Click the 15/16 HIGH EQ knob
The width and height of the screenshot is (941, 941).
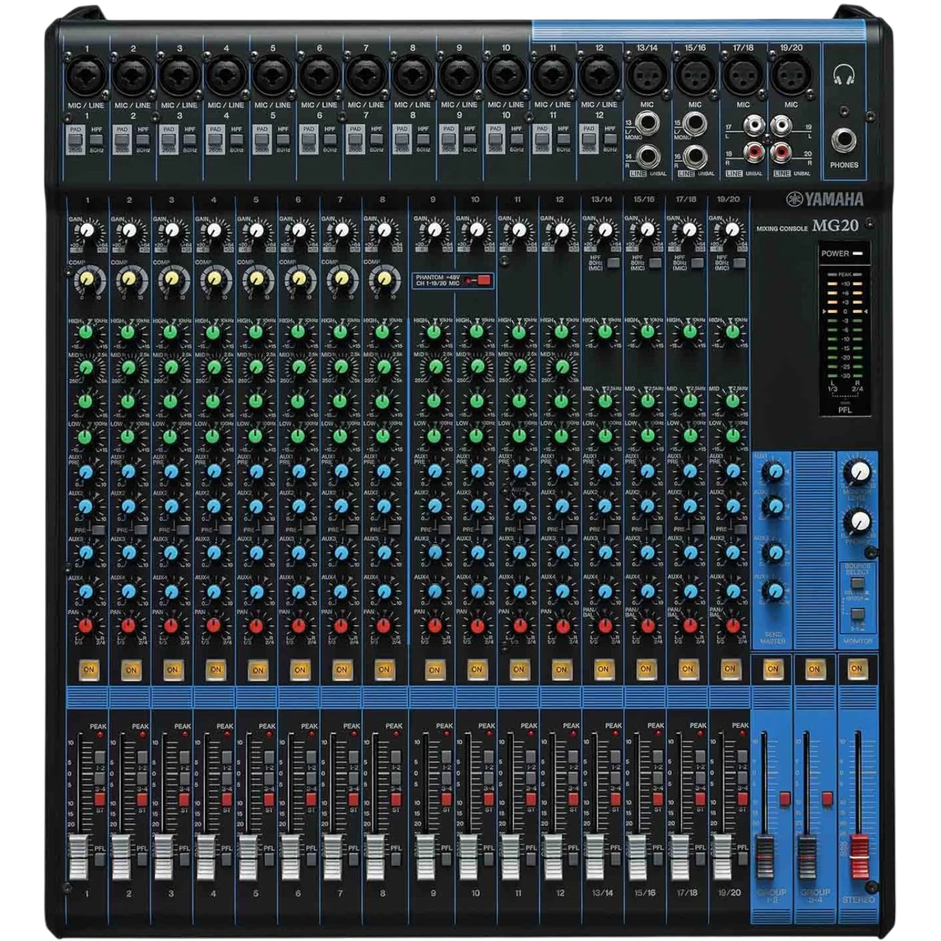(647, 332)
